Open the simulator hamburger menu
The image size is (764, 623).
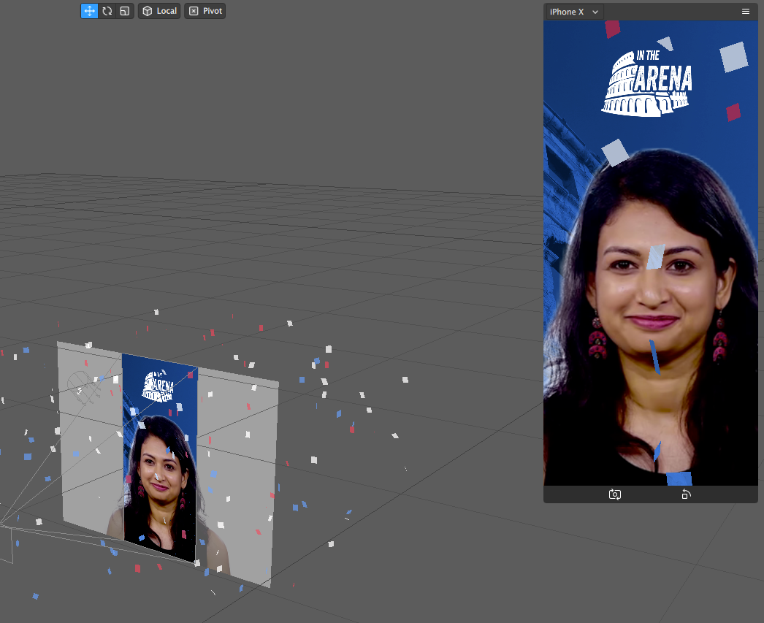(746, 12)
